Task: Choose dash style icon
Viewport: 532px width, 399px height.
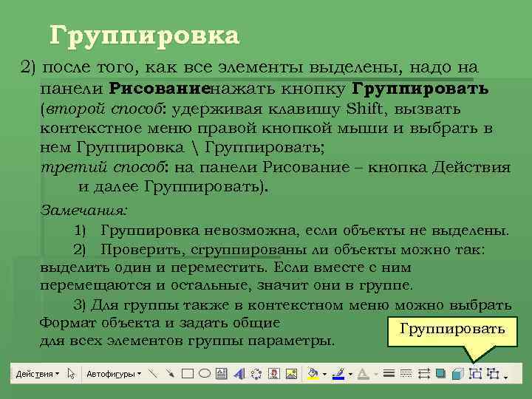Action: coord(406,374)
